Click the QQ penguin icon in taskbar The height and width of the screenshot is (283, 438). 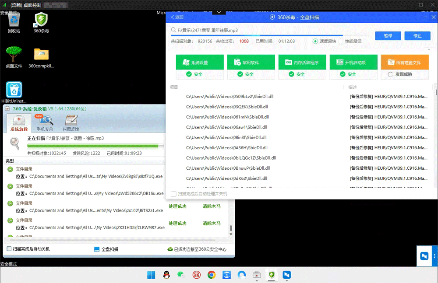tap(166, 275)
